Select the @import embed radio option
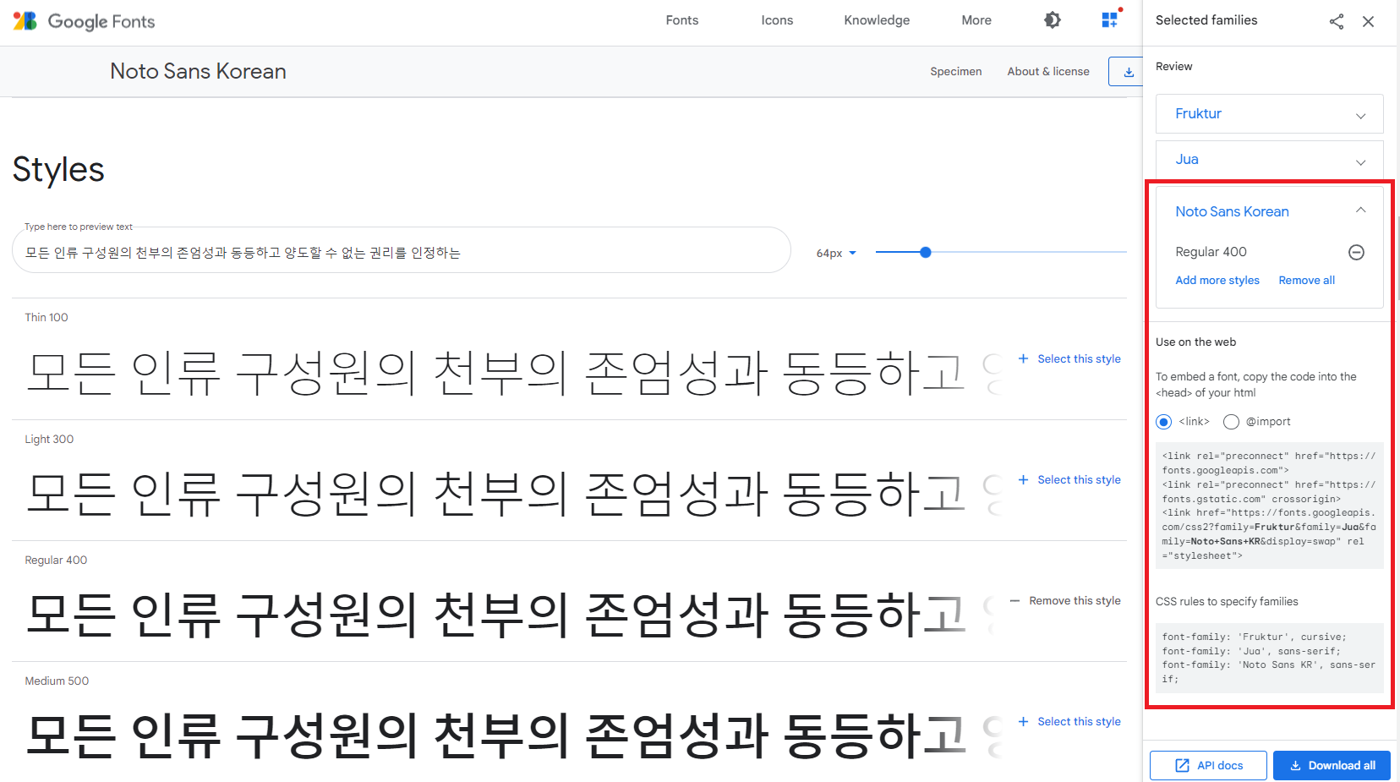This screenshot has height=782, width=1400. (1231, 422)
